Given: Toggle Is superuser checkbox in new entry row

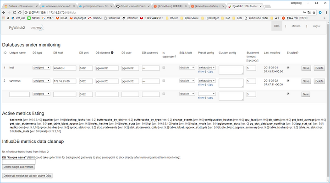Looking at the screenshot, I should (x=164, y=94).
